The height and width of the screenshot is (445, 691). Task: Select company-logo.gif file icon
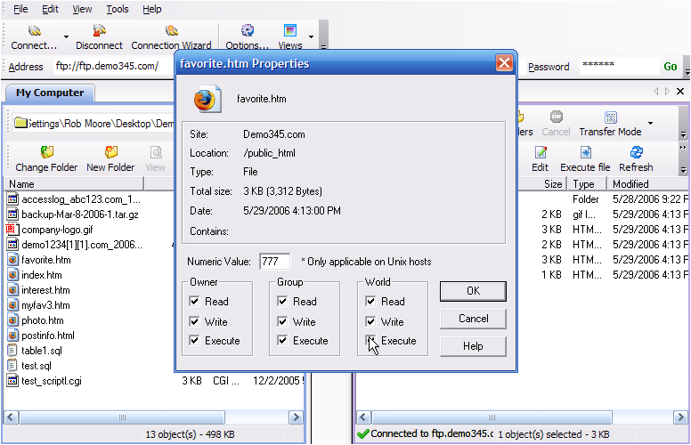[11, 229]
